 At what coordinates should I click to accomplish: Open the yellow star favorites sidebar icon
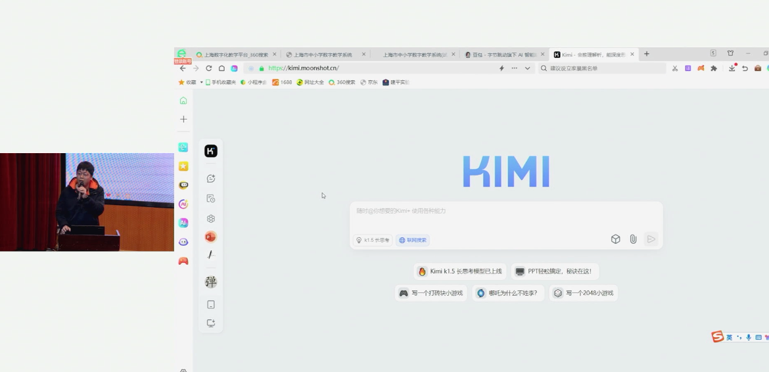click(x=183, y=166)
